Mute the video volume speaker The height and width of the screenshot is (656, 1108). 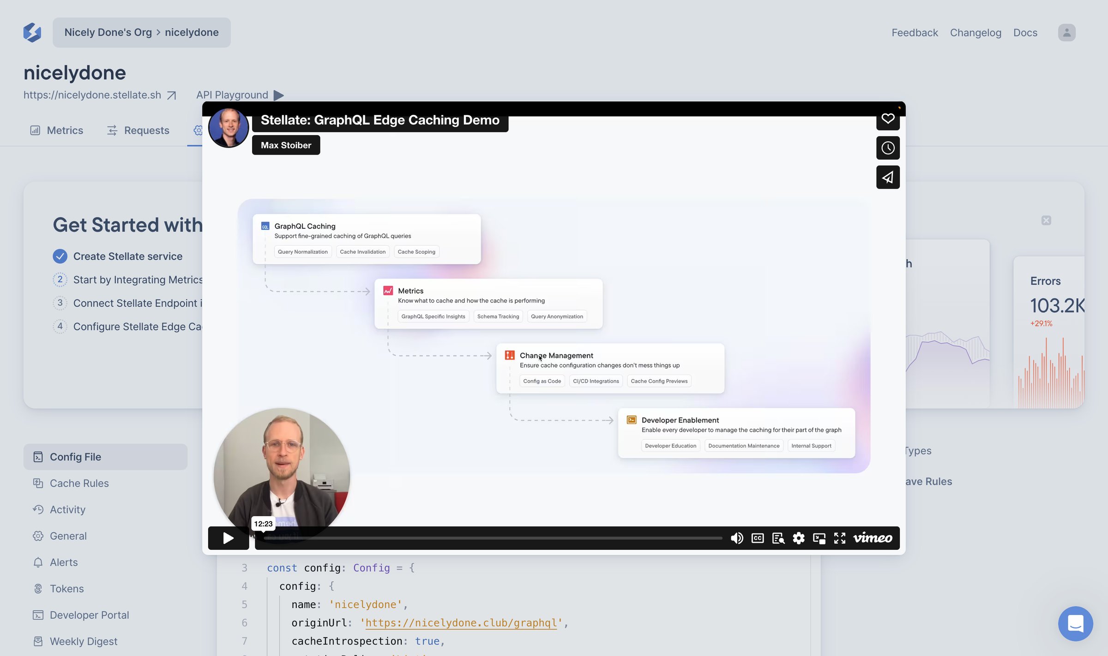(x=737, y=538)
